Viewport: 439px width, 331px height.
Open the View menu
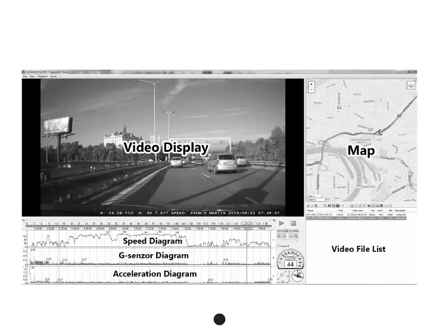tap(32, 76)
